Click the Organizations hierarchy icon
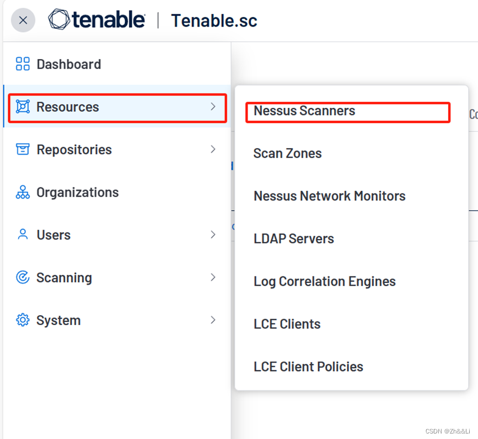This screenshot has height=439, width=478. click(x=22, y=192)
